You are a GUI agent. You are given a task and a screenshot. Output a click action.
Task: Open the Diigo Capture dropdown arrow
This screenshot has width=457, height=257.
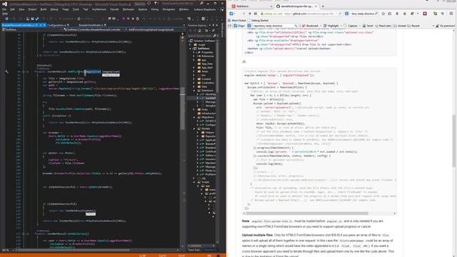click(x=359, y=26)
